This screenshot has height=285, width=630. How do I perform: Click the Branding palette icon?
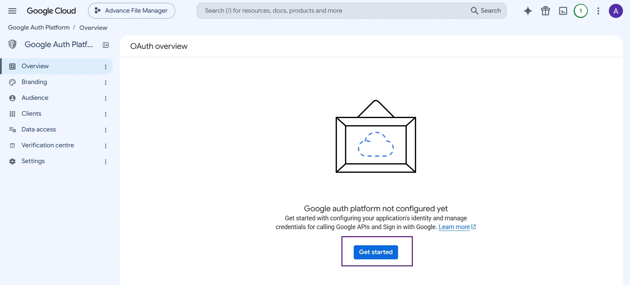(12, 82)
